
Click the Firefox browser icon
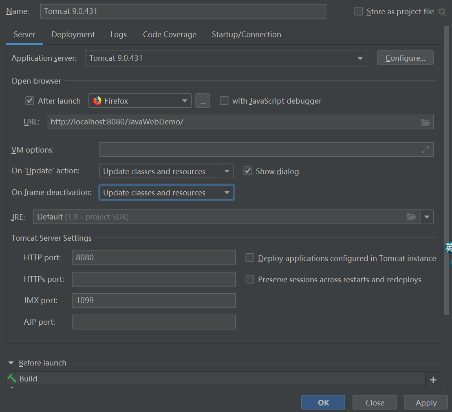tap(97, 101)
